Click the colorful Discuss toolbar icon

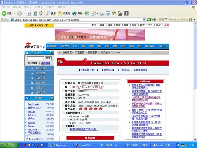114,13
